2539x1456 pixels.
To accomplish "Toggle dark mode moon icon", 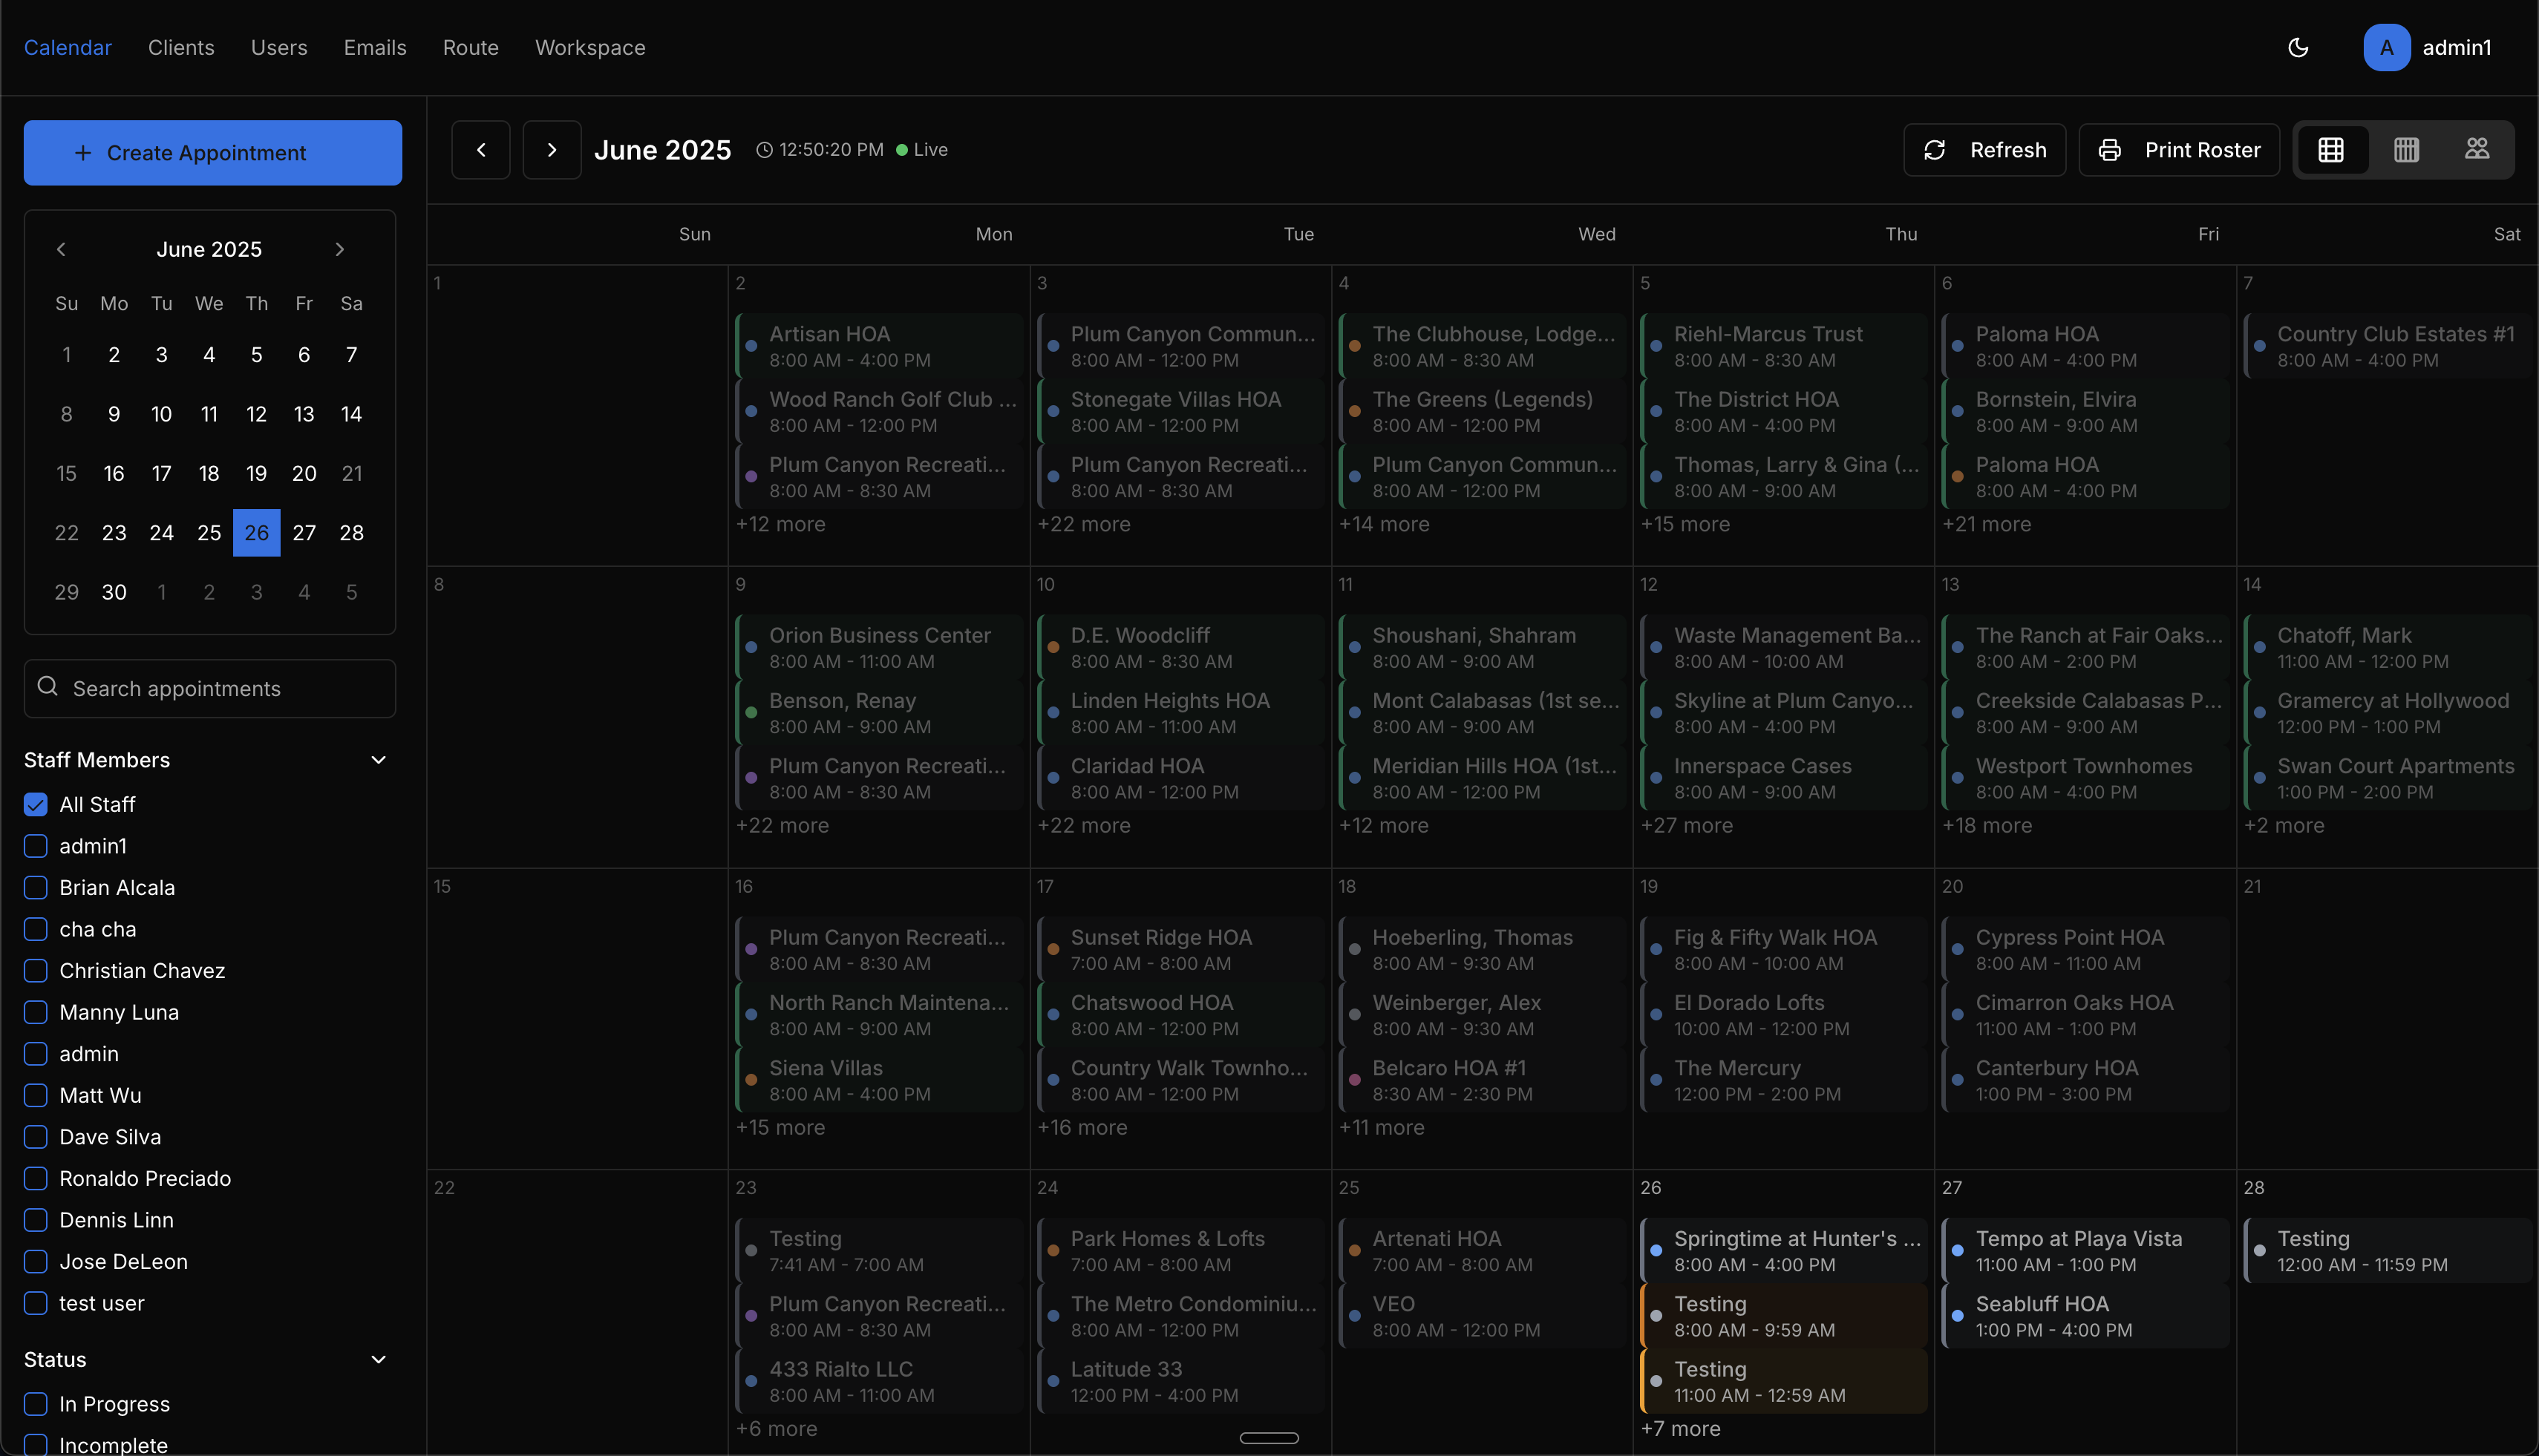I will (2298, 47).
